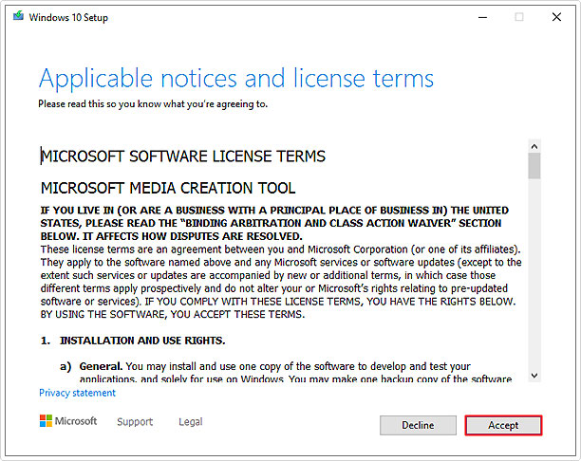
Task: Click 'Please read this so you know' subtitle
Action: 153,104
